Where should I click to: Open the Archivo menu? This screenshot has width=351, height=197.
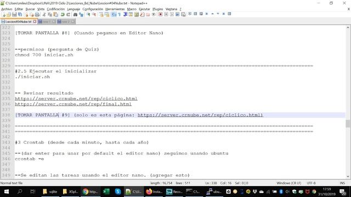[x=7, y=9]
